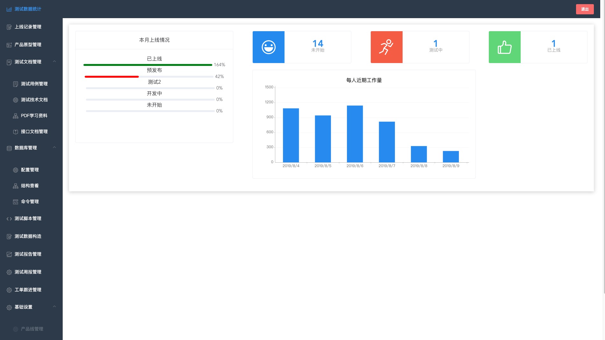Navigate to PDF学习资料
This screenshot has height=340, width=605.
click(x=31, y=116)
